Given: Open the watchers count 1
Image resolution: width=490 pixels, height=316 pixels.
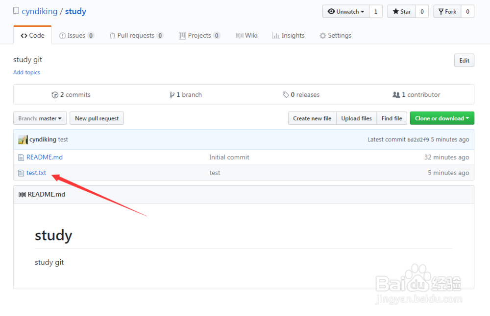Looking at the screenshot, I should point(376,12).
